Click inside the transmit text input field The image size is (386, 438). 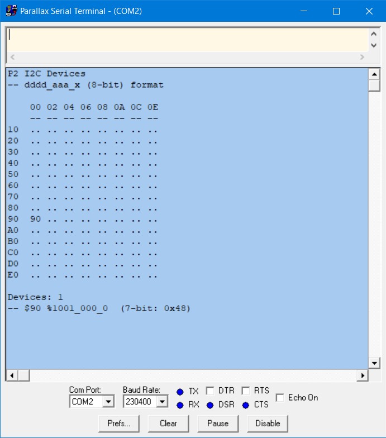pos(187,40)
